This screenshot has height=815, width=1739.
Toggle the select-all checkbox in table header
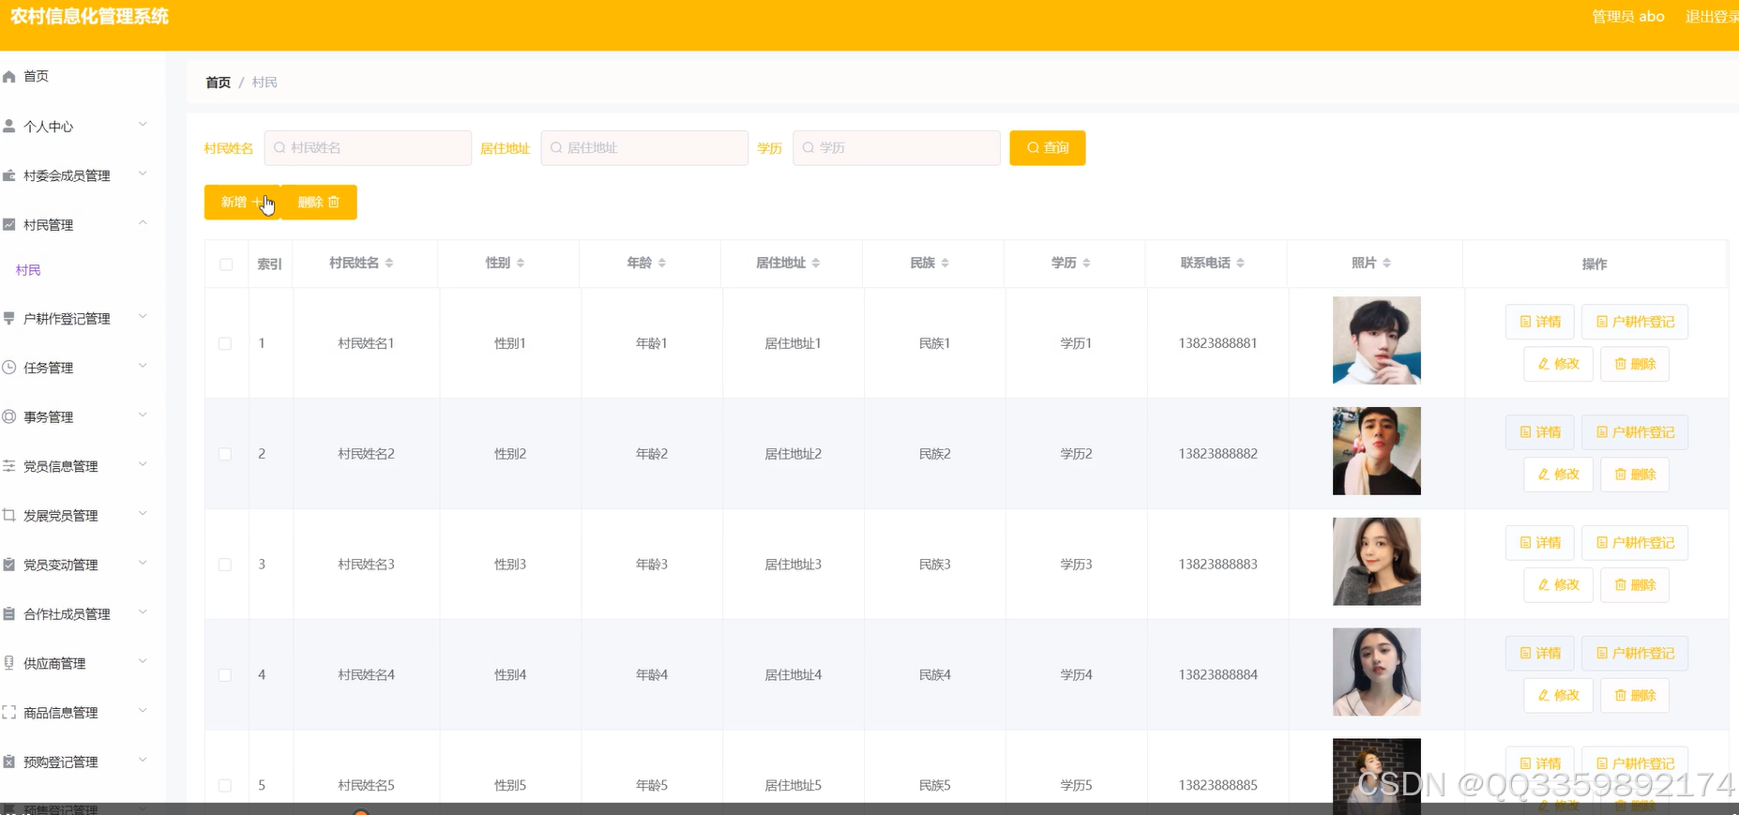pos(226,264)
